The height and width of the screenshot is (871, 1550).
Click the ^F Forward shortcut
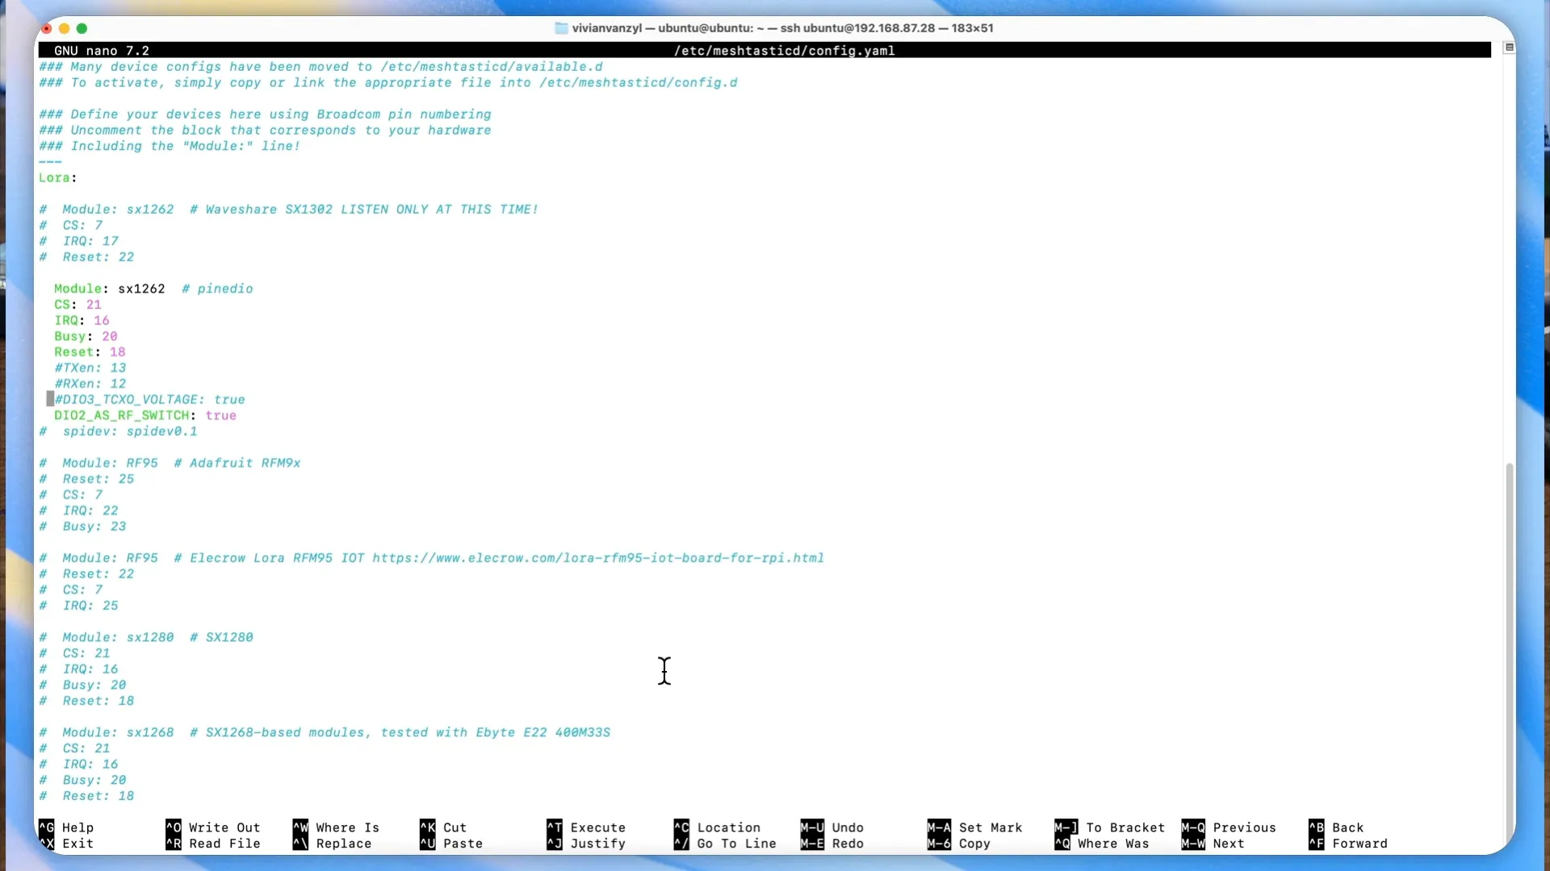pos(1348,844)
